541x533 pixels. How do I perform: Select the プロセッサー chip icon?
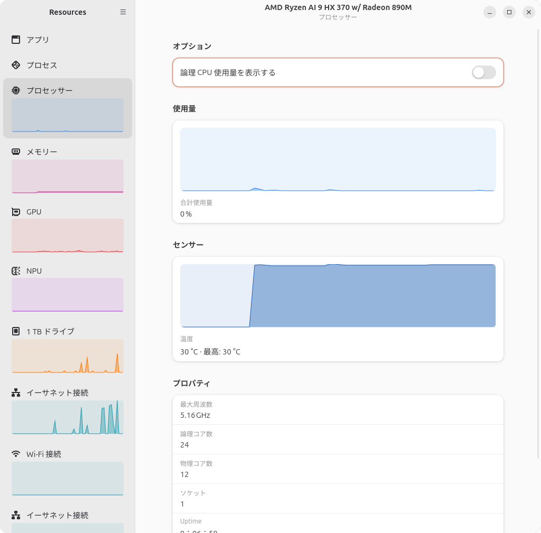pyautogui.click(x=16, y=90)
